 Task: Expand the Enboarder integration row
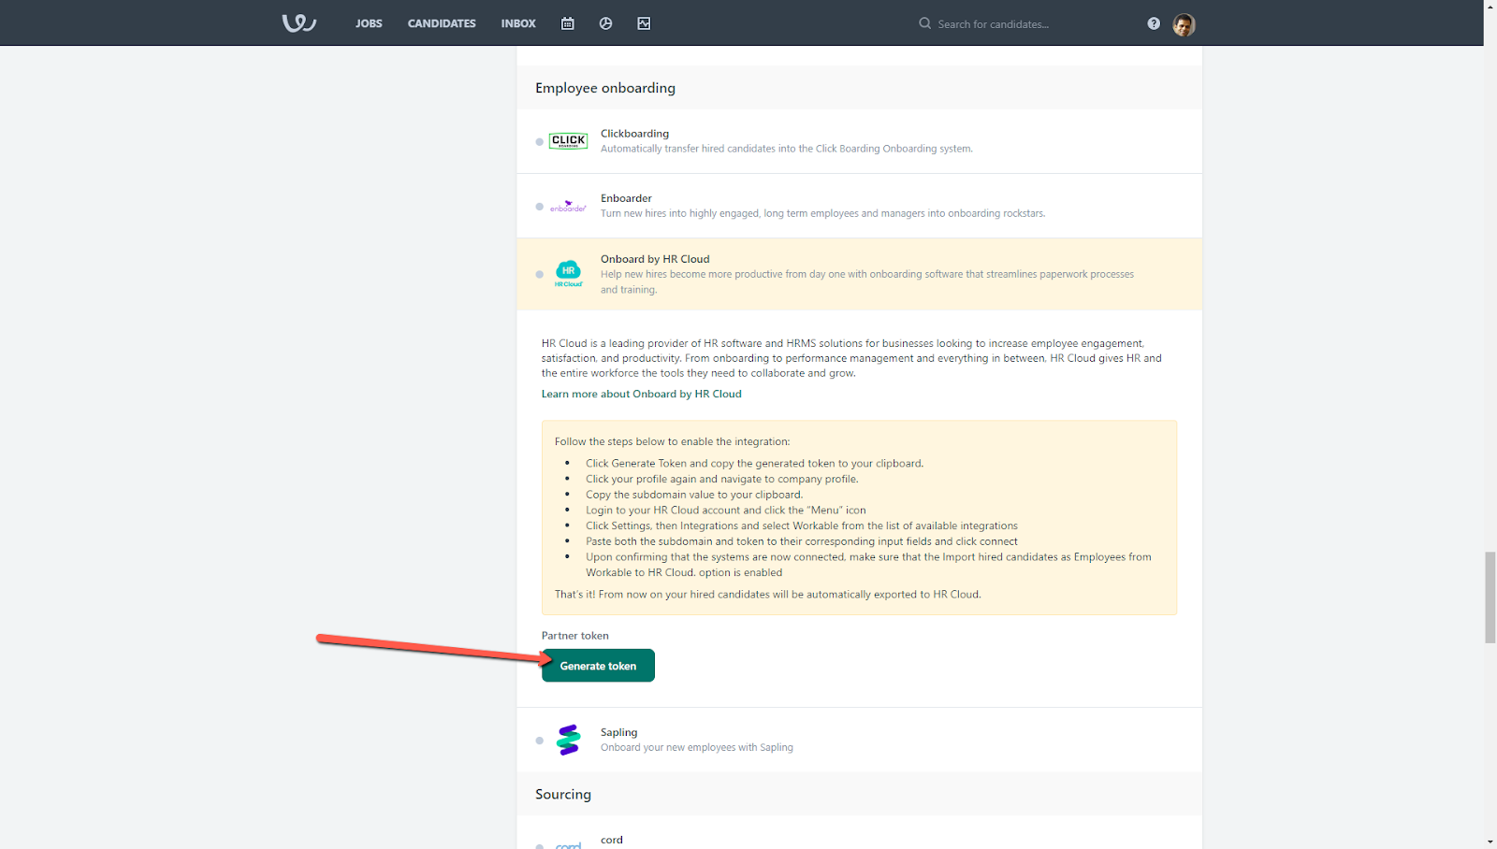pos(859,206)
